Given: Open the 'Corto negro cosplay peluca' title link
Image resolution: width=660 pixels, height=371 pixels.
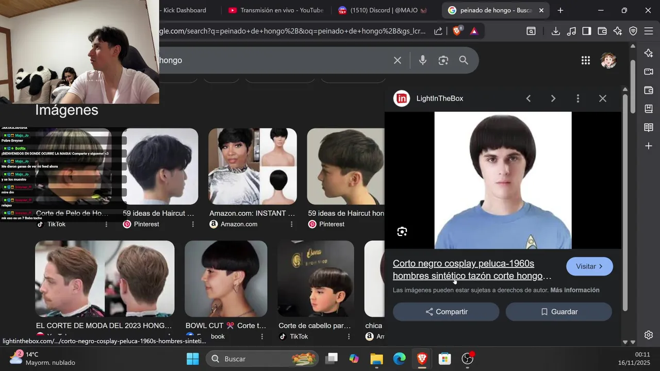Looking at the screenshot, I should coord(472,269).
